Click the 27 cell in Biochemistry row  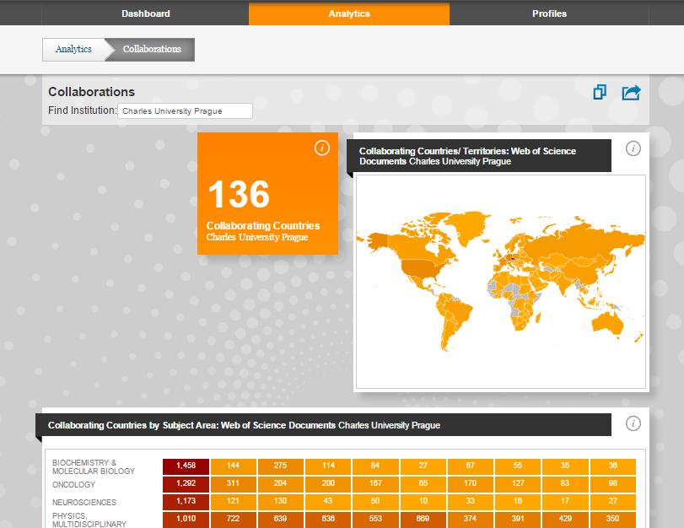[x=423, y=466]
